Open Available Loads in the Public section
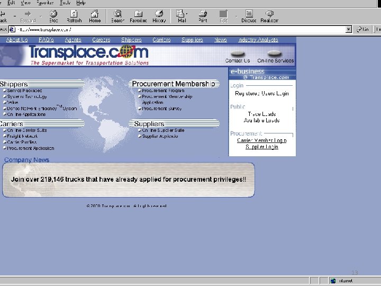The width and height of the screenshot is (381, 286). 262,120
